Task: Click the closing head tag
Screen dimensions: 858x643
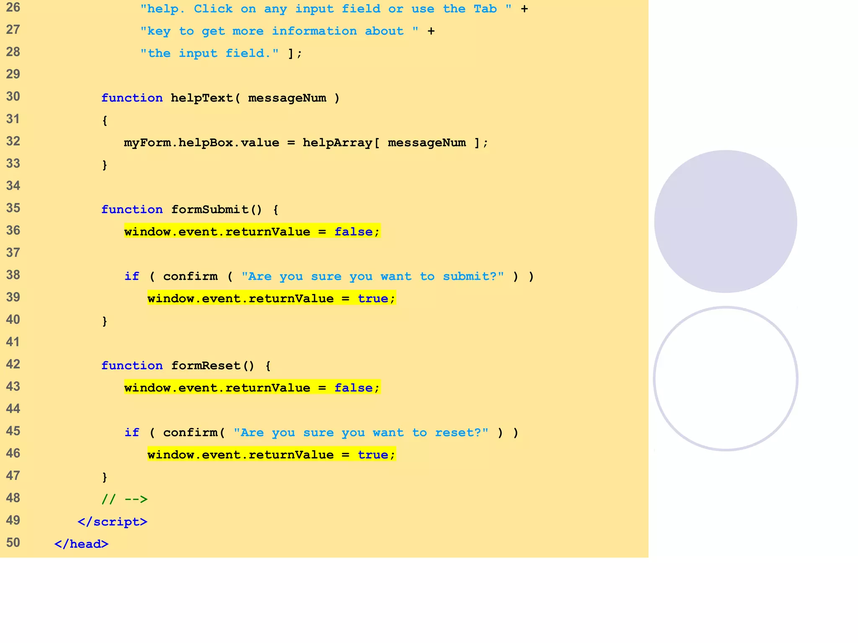Action: click(x=81, y=544)
